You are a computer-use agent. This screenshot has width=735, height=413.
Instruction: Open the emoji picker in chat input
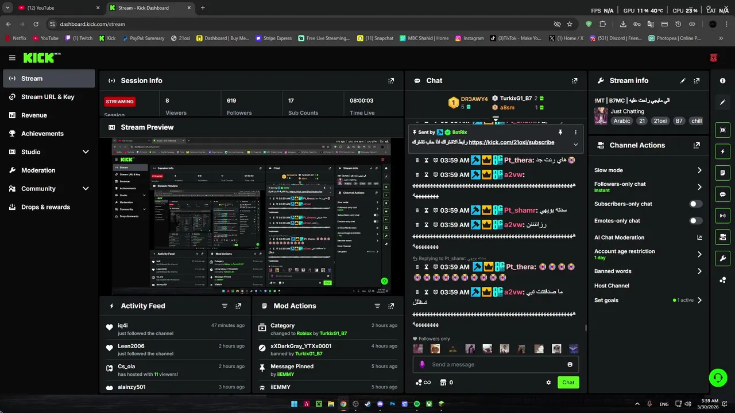click(570, 364)
